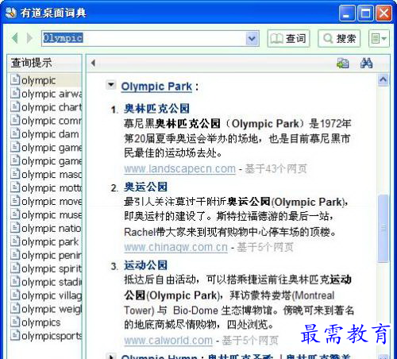The height and width of the screenshot is (359, 397).
Task: Select 'olympic' in the suggestion list
Action: click(46, 80)
